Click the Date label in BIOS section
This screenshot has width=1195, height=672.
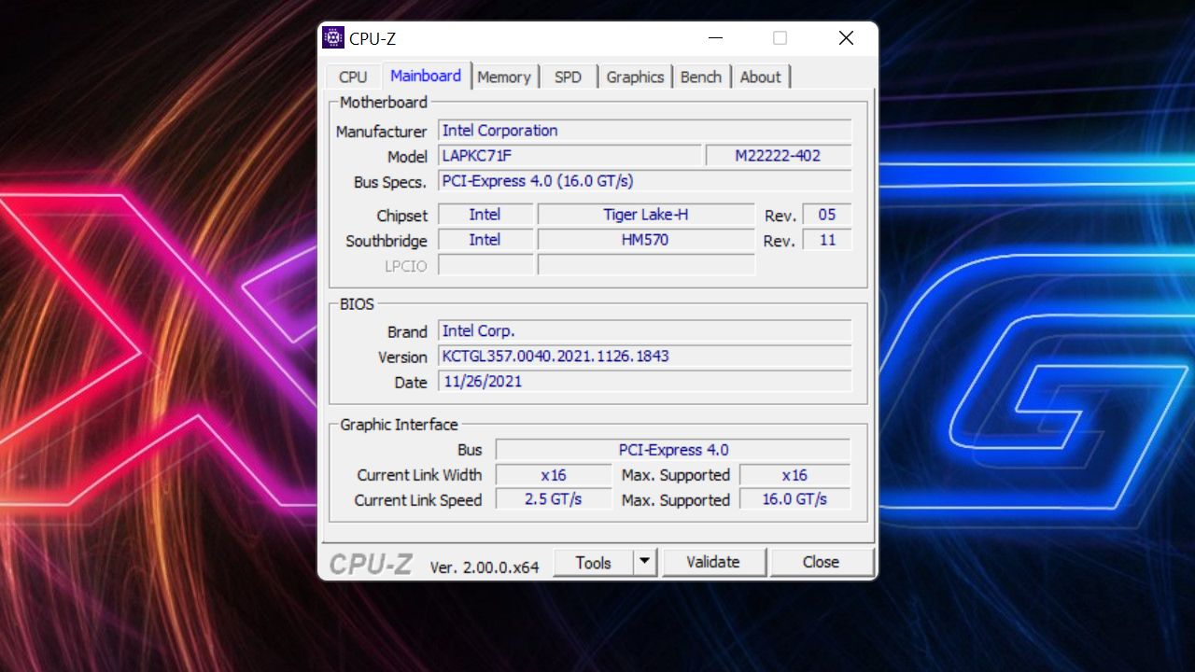click(x=411, y=383)
